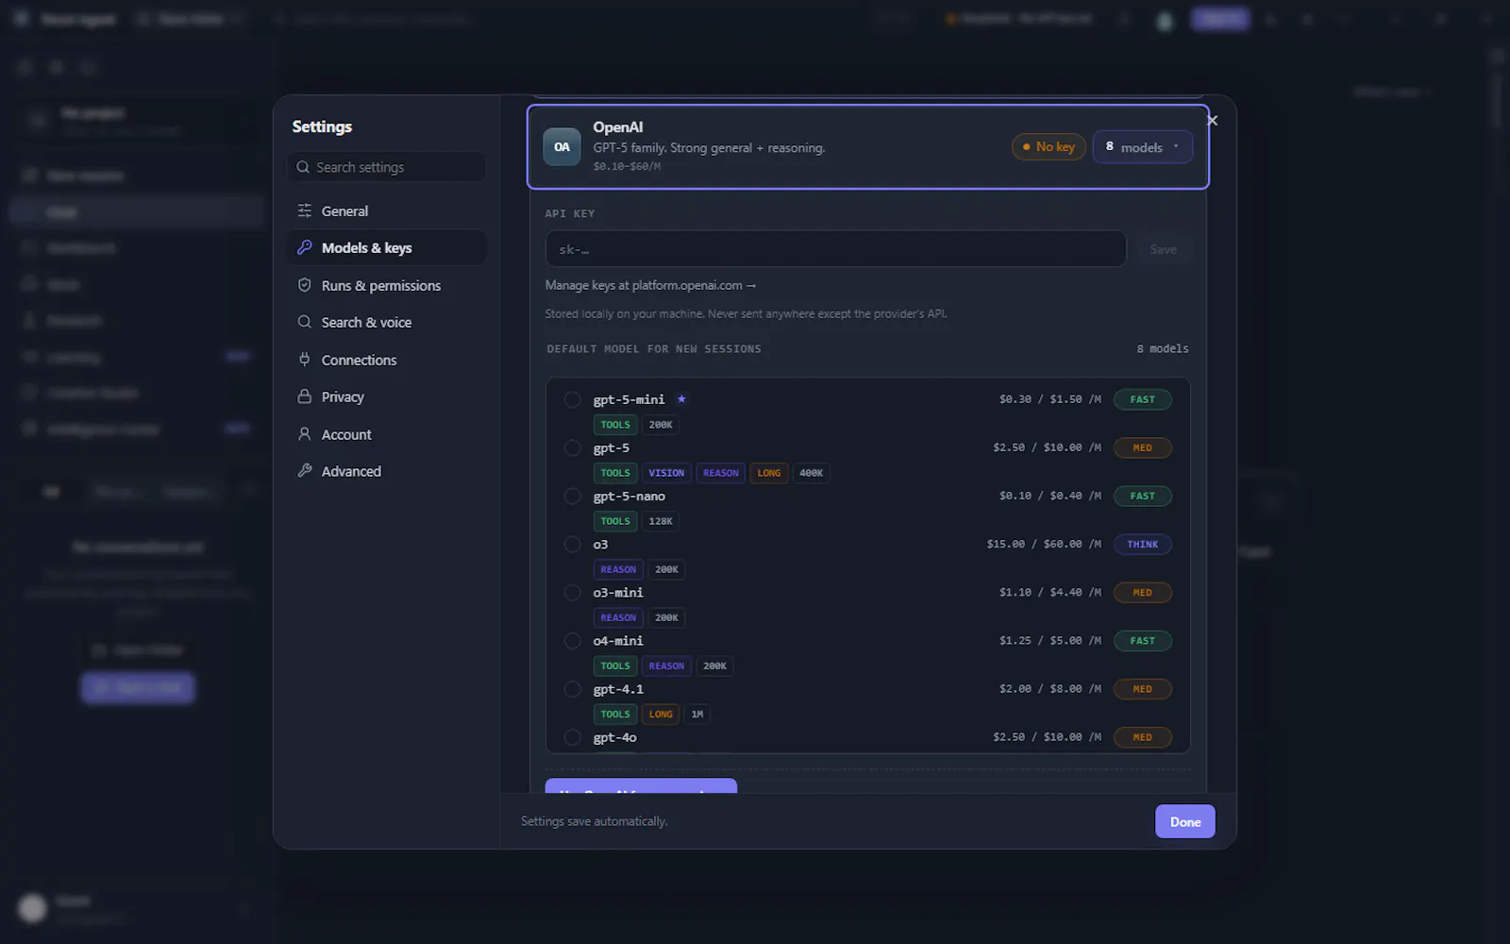
Task: Click the Save API key button
Action: tap(1163, 249)
